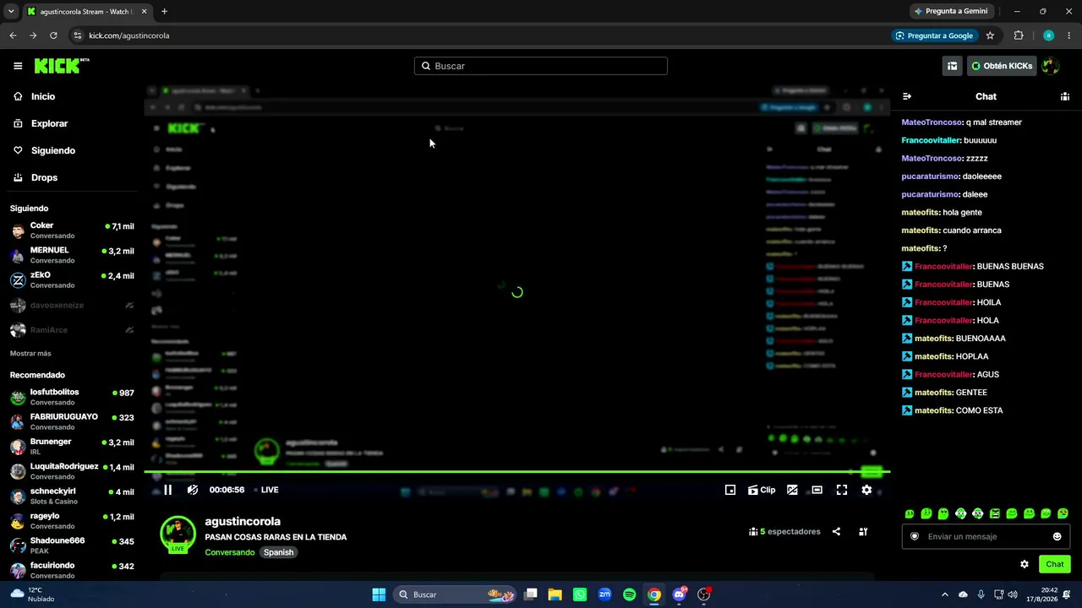Show hidden icons in the system tray
Viewport: 1082px width, 608px height.
coord(945,594)
